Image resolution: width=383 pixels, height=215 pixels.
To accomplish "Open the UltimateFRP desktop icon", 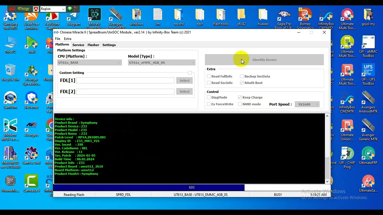I will tap(368, 156).
